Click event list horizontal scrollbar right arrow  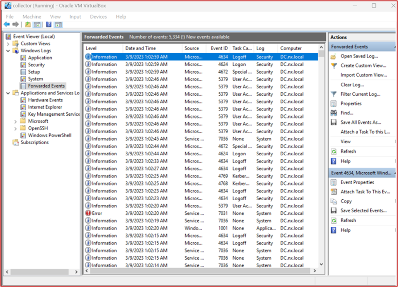tap(315, 271)
